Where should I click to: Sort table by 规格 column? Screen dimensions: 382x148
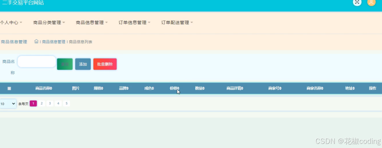(98, 88)
